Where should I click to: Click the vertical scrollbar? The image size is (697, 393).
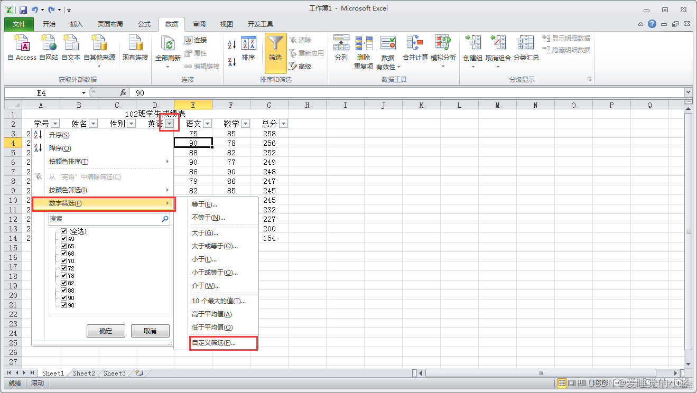[x=688, y=231]
